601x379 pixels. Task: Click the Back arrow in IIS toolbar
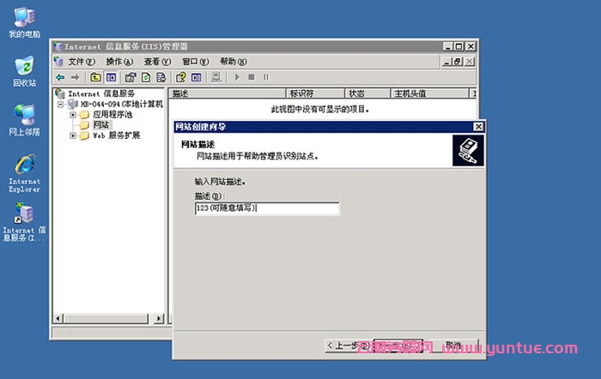(x=60, y=77)
